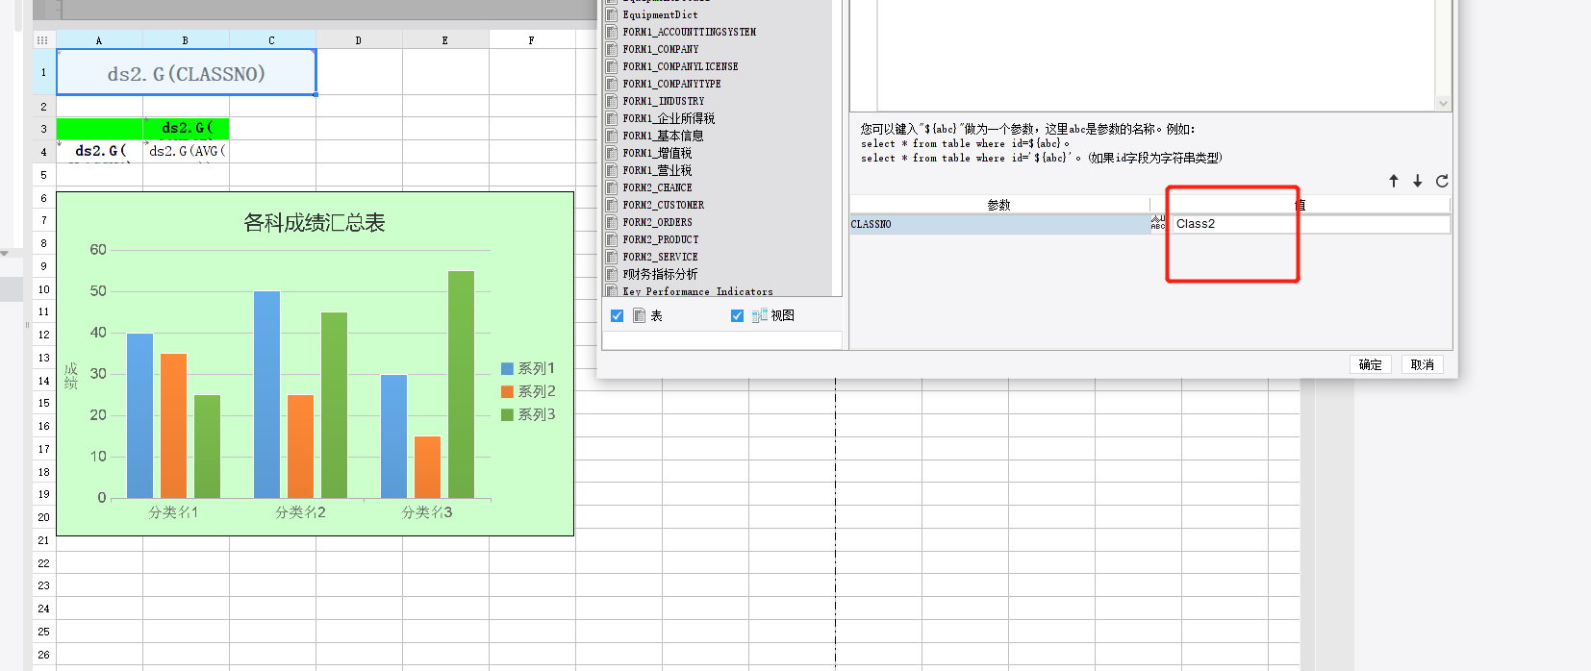
Task: Select the FORM2_CHANCE table entry
Action: click(x=657, y=187)
